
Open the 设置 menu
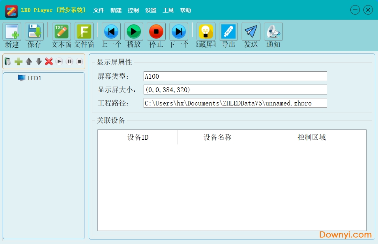point(151,11)
